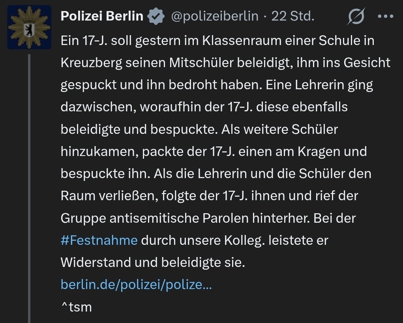Screen dimensions: 403x323
Task: Click the words "durch unsere Kolleg."
Action: (202, 240)
